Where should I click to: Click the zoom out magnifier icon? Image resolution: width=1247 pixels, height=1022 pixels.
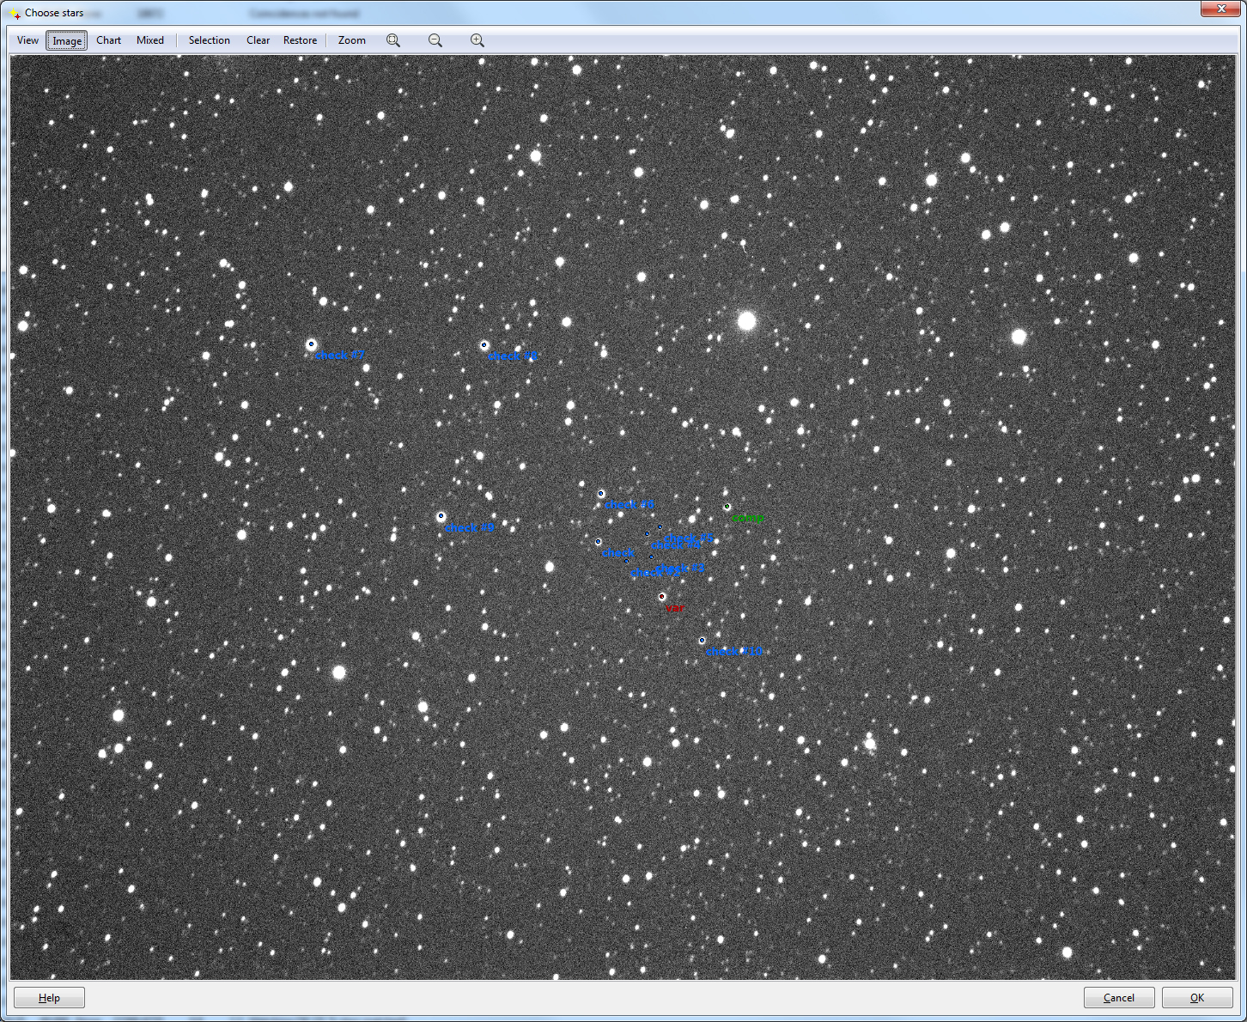tap(435, 40)
